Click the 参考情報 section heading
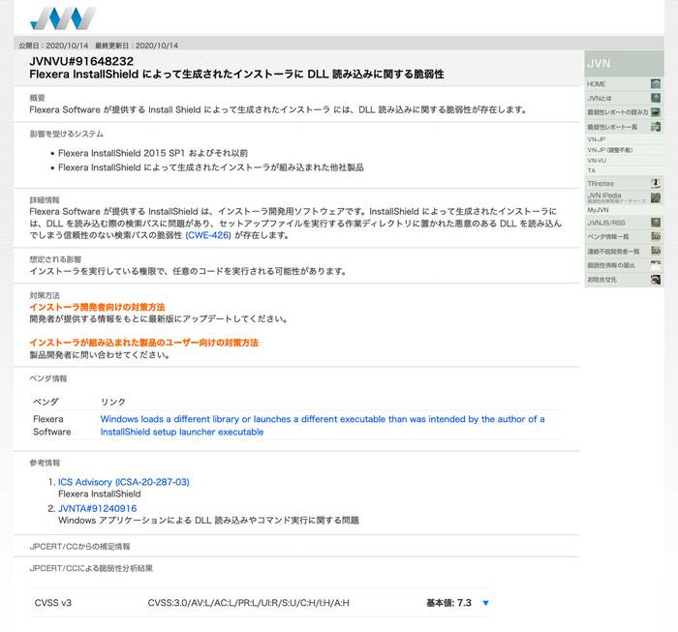The height and width of the screenshot is (632, 678). [x=45, y=463]
